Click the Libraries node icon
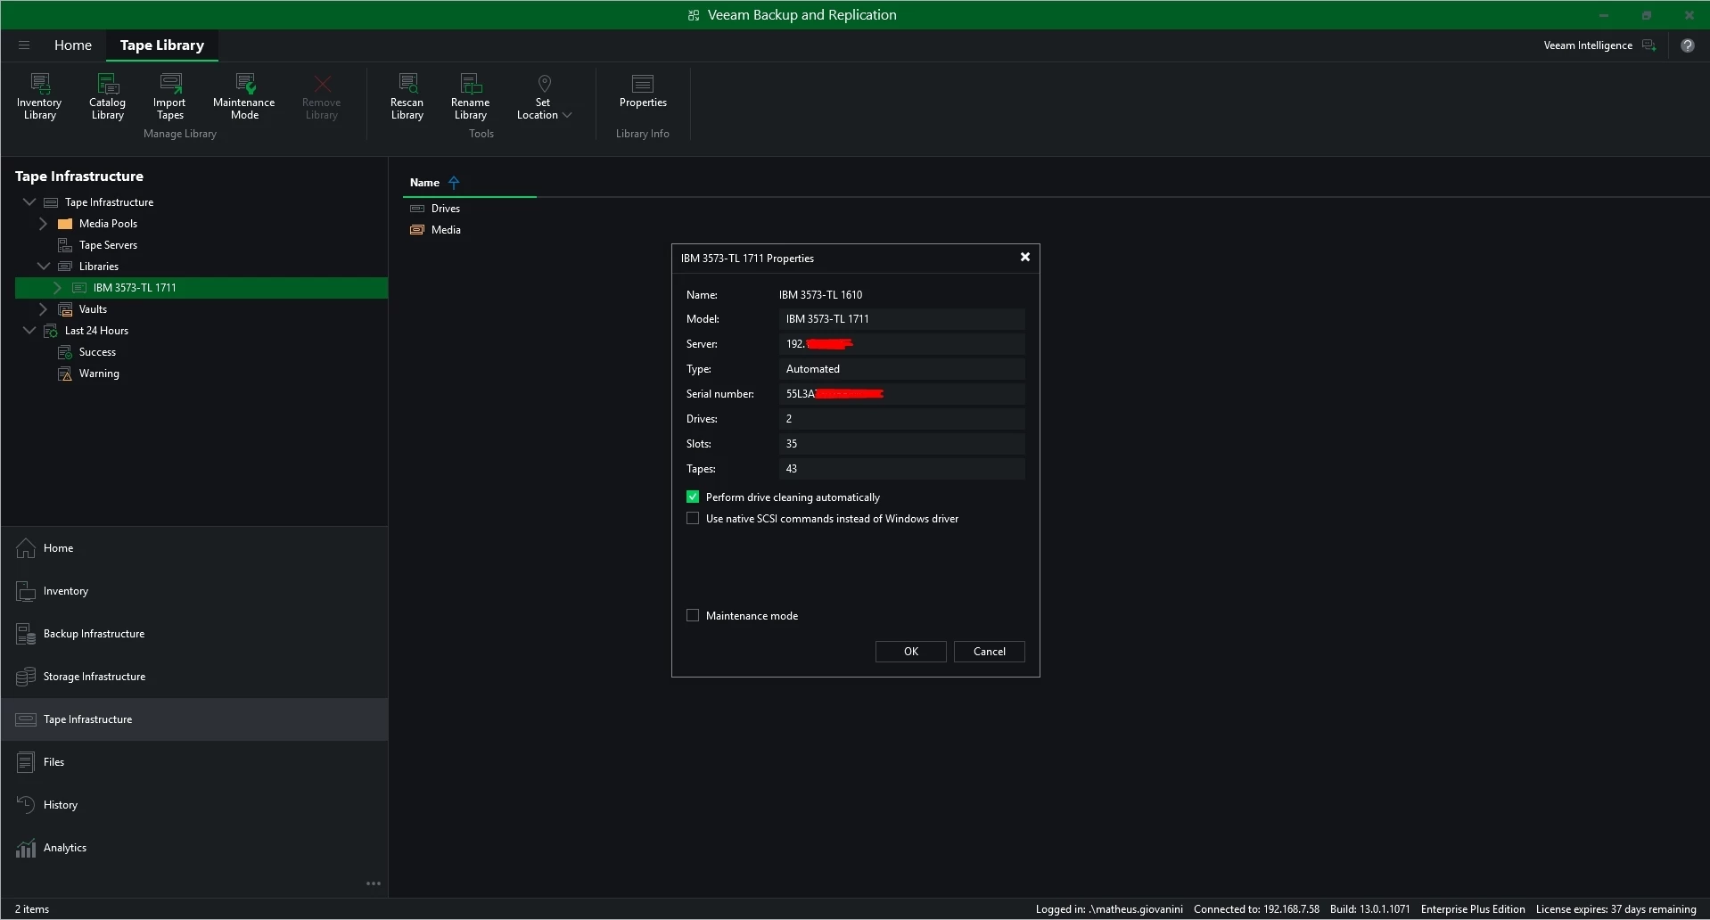1710x920 pixels. [65, 267]
